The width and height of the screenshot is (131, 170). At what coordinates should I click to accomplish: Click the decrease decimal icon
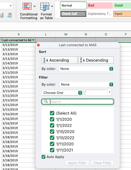click(x=9, y=15)
